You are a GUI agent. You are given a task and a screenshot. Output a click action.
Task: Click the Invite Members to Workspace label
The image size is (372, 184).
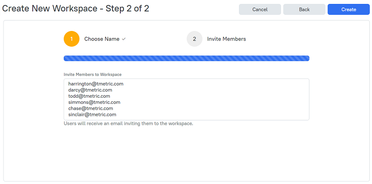pyautogui.click(x=92, y=75)
